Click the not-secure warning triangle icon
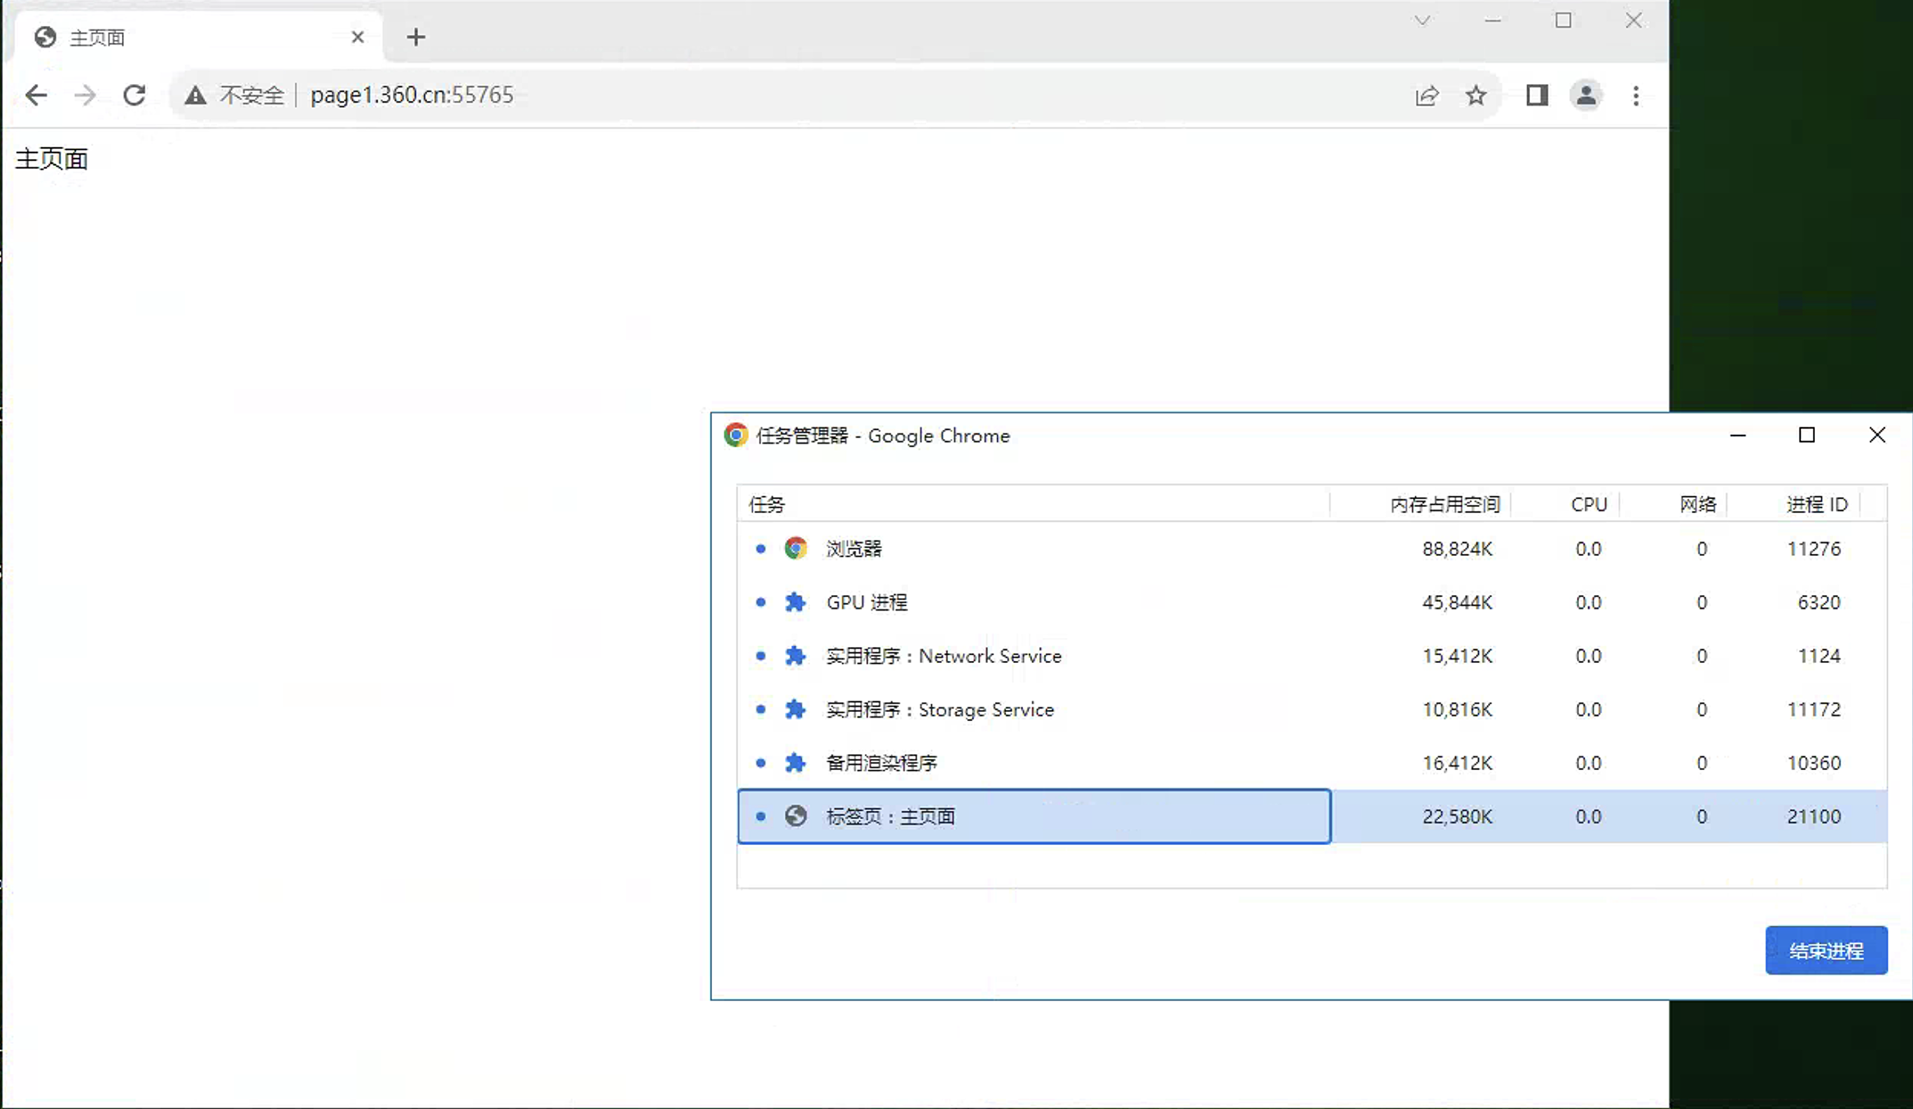This screenshot has height=1109, width=1913. (x=195, y=96)
